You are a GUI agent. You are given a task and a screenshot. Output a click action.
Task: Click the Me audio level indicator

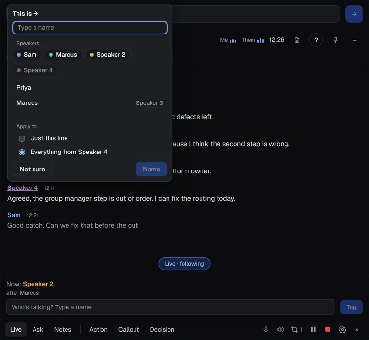click(228, 40)
